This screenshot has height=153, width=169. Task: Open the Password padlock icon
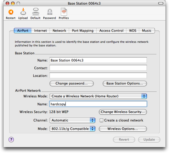coord(50,12)
